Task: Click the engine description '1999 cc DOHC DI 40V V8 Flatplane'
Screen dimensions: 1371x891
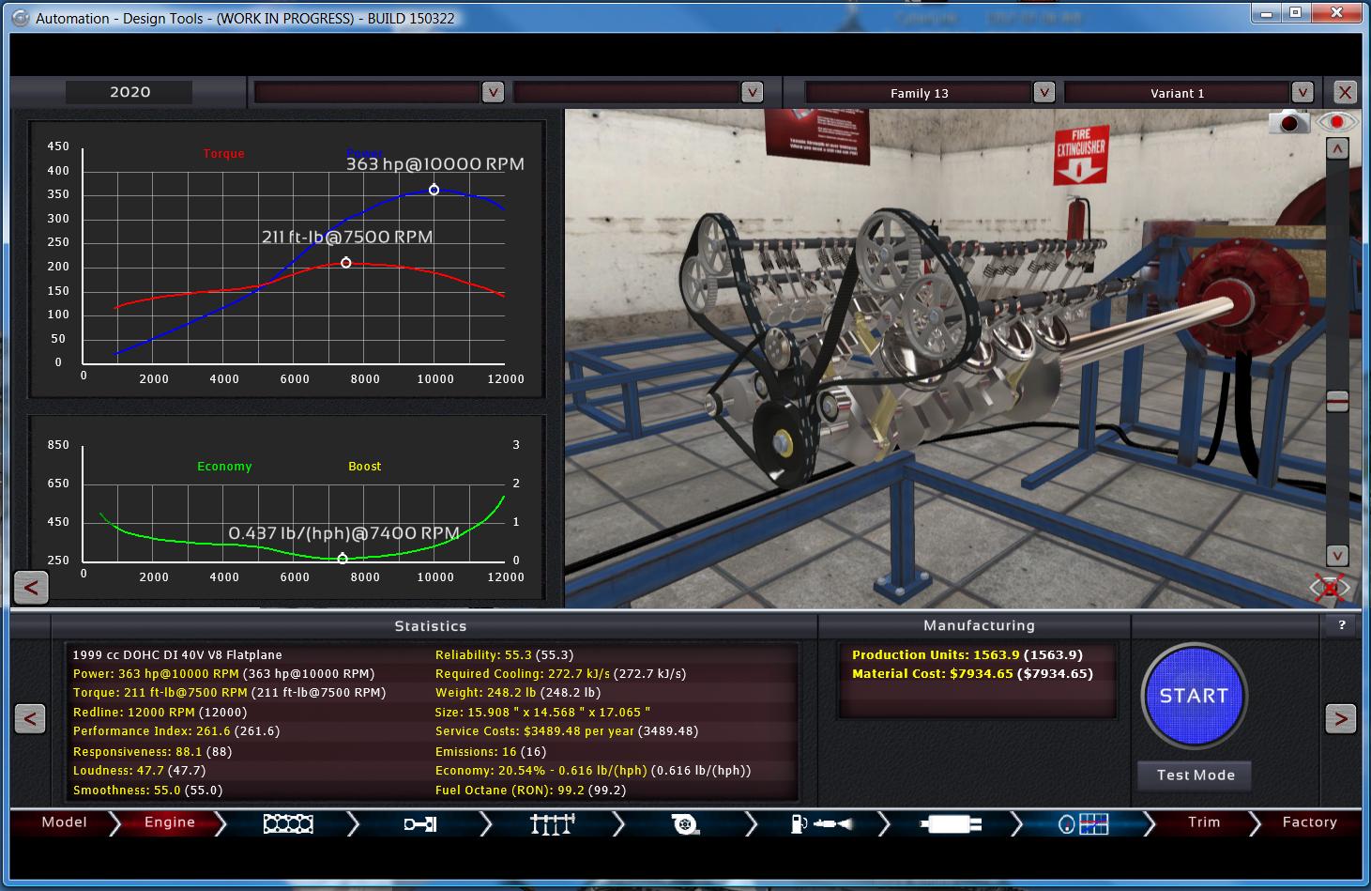Action: tap(177, 655)
